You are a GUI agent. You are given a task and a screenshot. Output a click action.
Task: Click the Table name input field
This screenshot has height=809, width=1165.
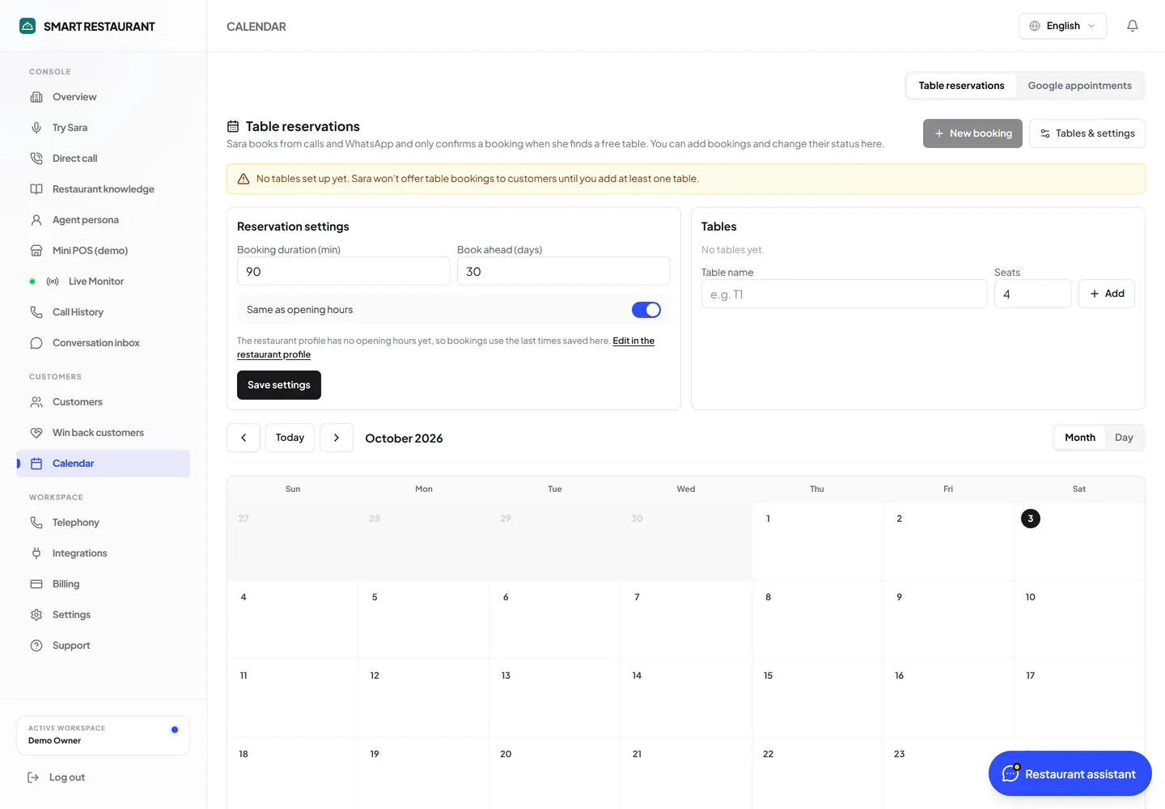[x=844, y=294]
